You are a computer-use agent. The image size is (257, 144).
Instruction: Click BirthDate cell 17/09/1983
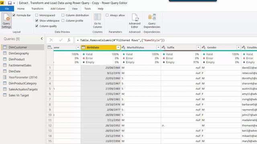point(101,89)
